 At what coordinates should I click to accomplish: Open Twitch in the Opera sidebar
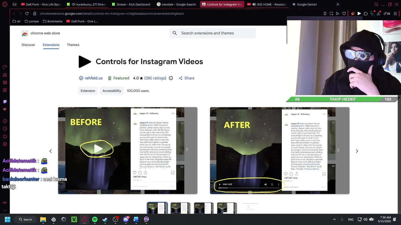5,102
